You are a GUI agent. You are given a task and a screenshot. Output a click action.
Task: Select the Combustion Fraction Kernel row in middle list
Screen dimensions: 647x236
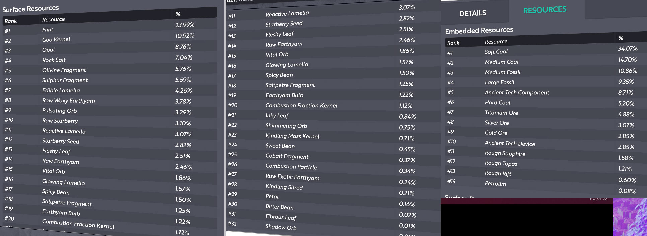click(333, 105)
